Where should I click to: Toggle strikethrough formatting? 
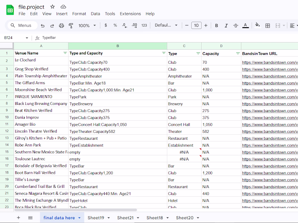[236, 25]
